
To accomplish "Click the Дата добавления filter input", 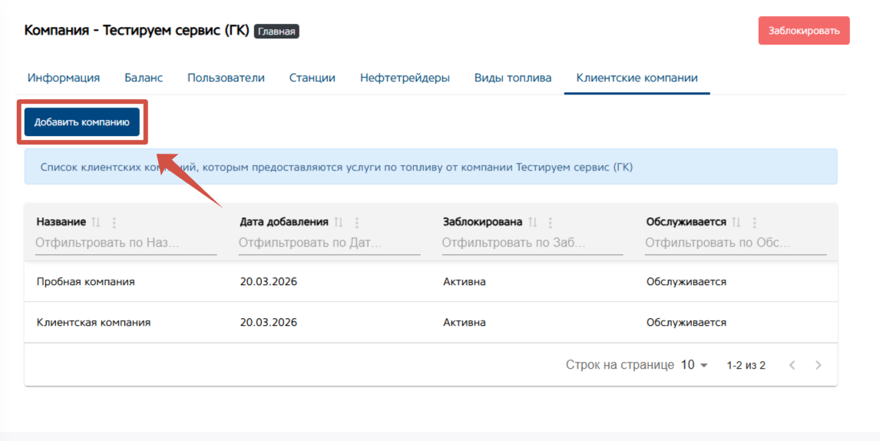I will pos(329,243).
